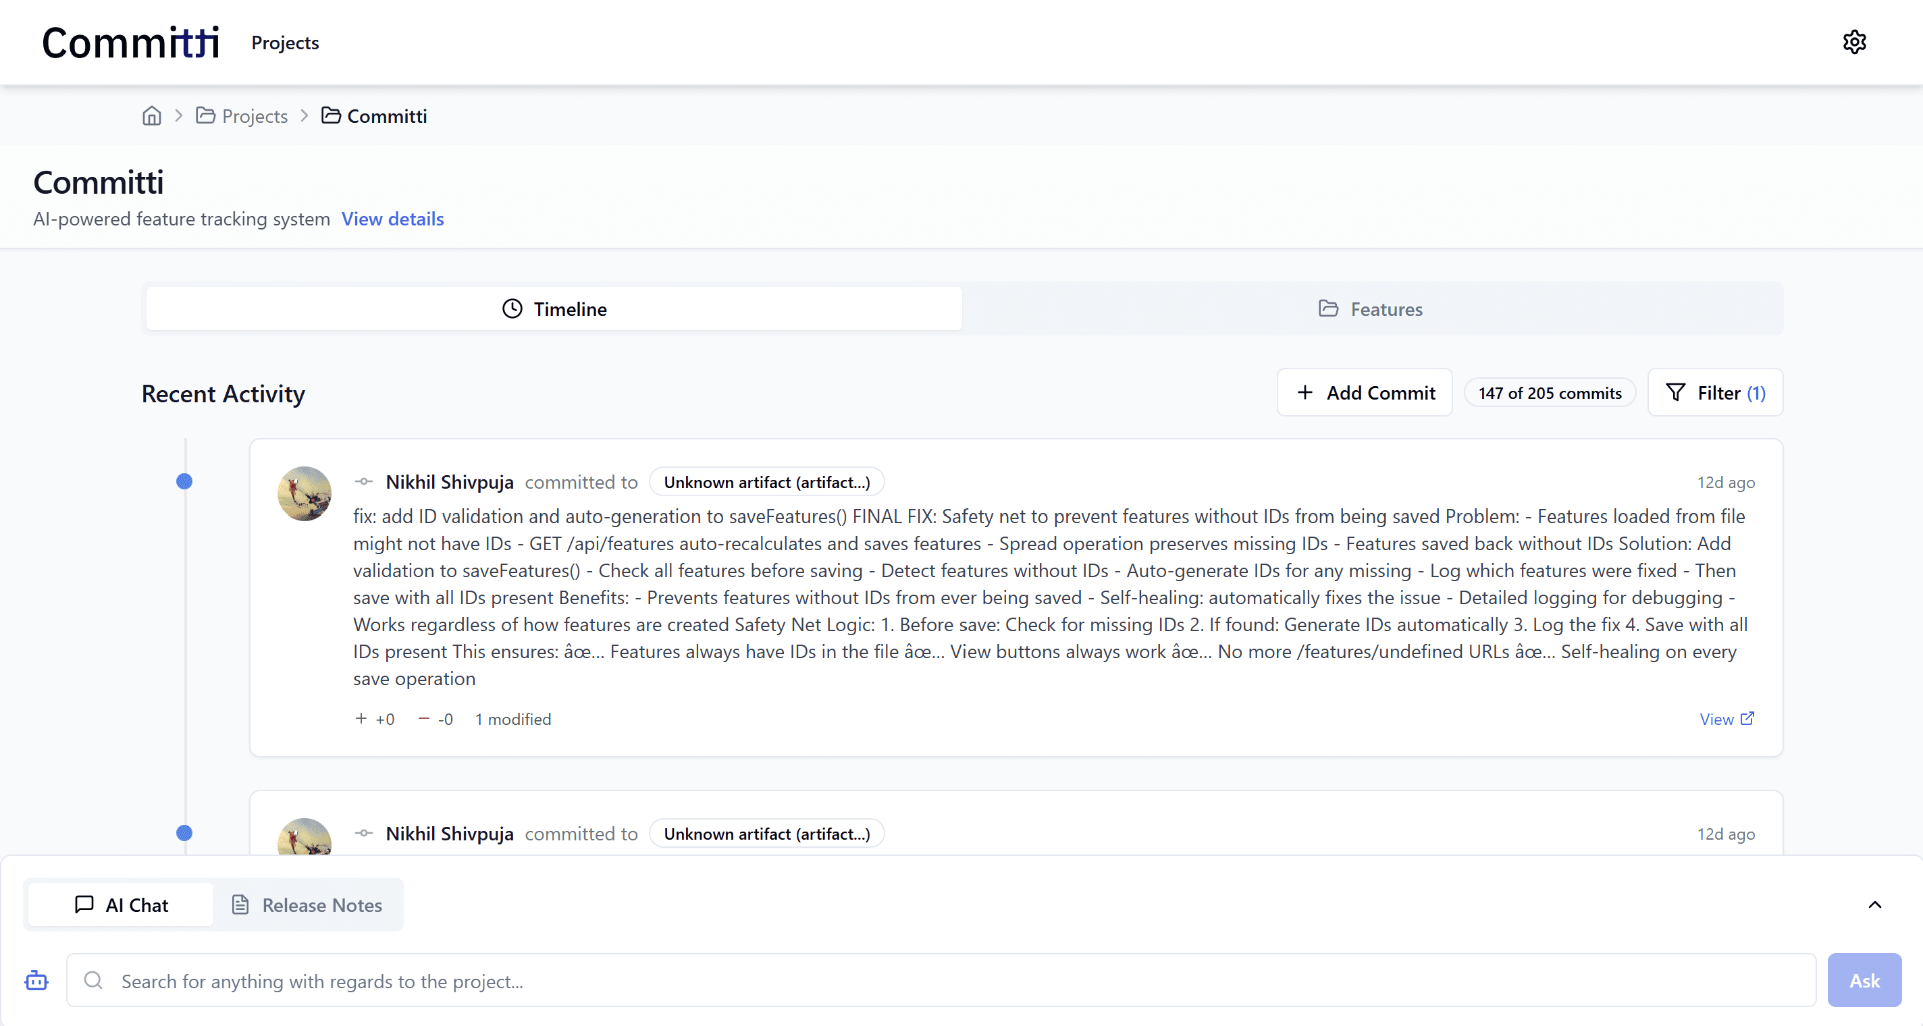Switch to the Features tab
The height and width of the screenshot is (1026, 1923).
(1371, 309)
